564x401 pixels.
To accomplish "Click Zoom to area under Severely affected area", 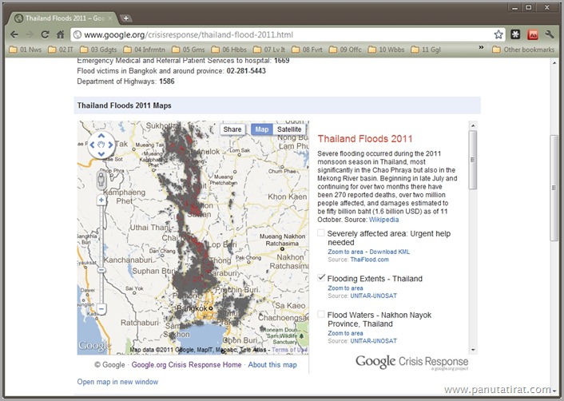I will (345, 252).
